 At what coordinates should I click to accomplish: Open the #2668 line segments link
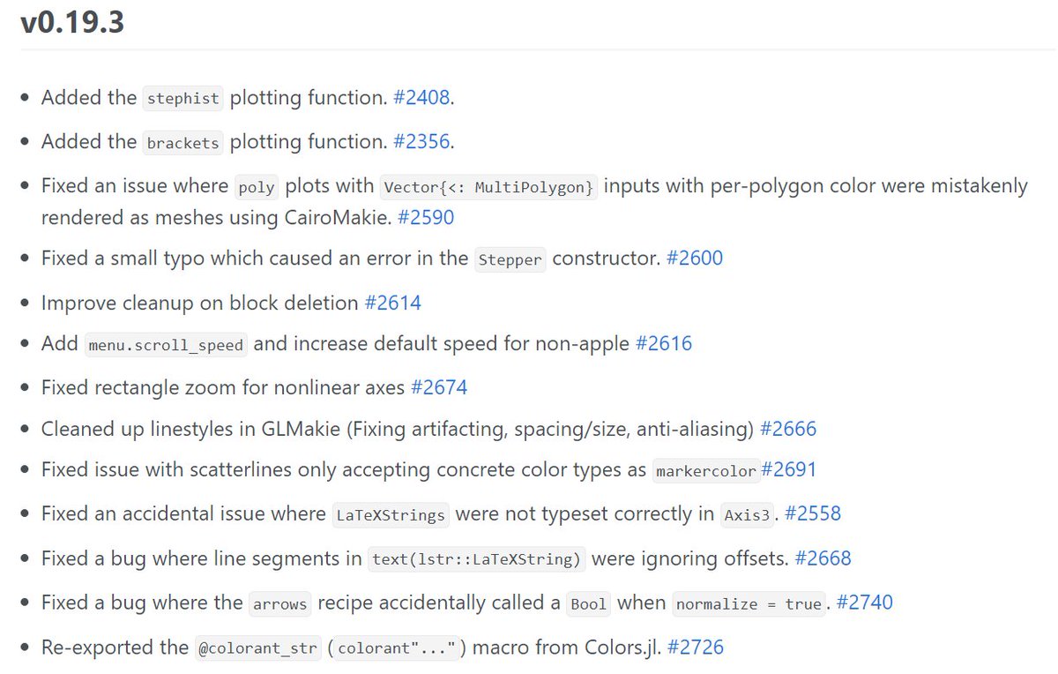[x=823, y=558]
